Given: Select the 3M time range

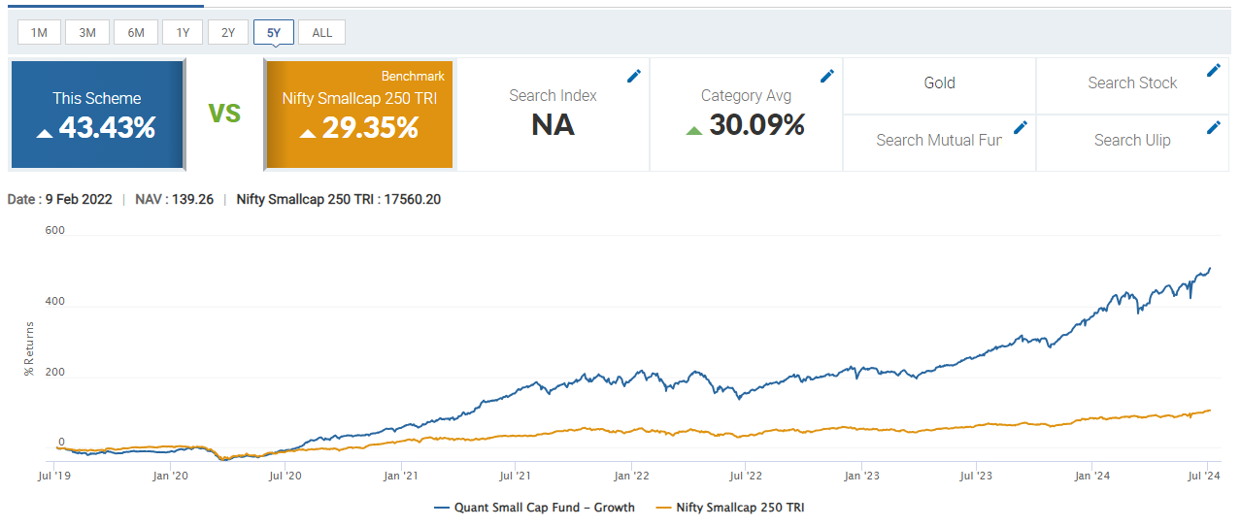Looking at the screenshot, I should pos(87,33).
